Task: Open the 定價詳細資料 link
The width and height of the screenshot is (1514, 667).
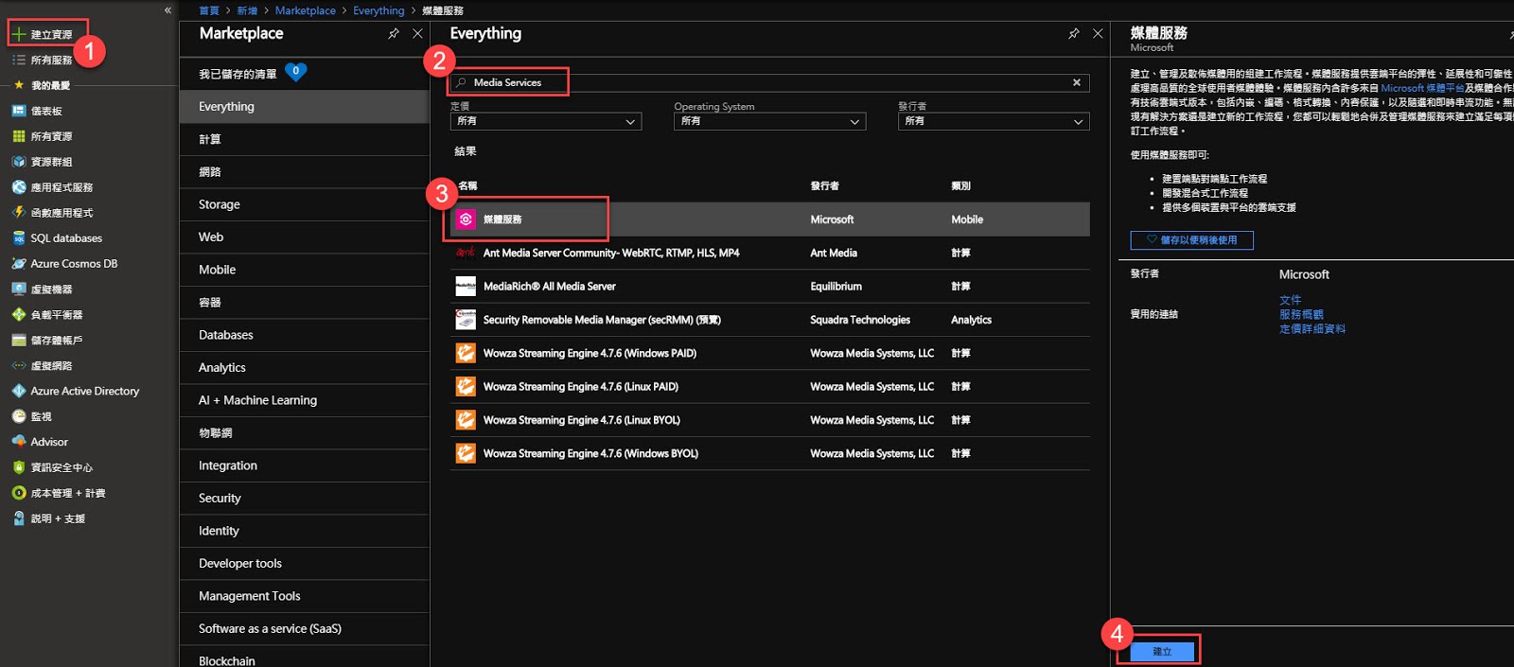Action: tap(1312, 329)
